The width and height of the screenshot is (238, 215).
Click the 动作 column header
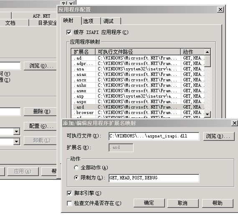pos(192,52)
